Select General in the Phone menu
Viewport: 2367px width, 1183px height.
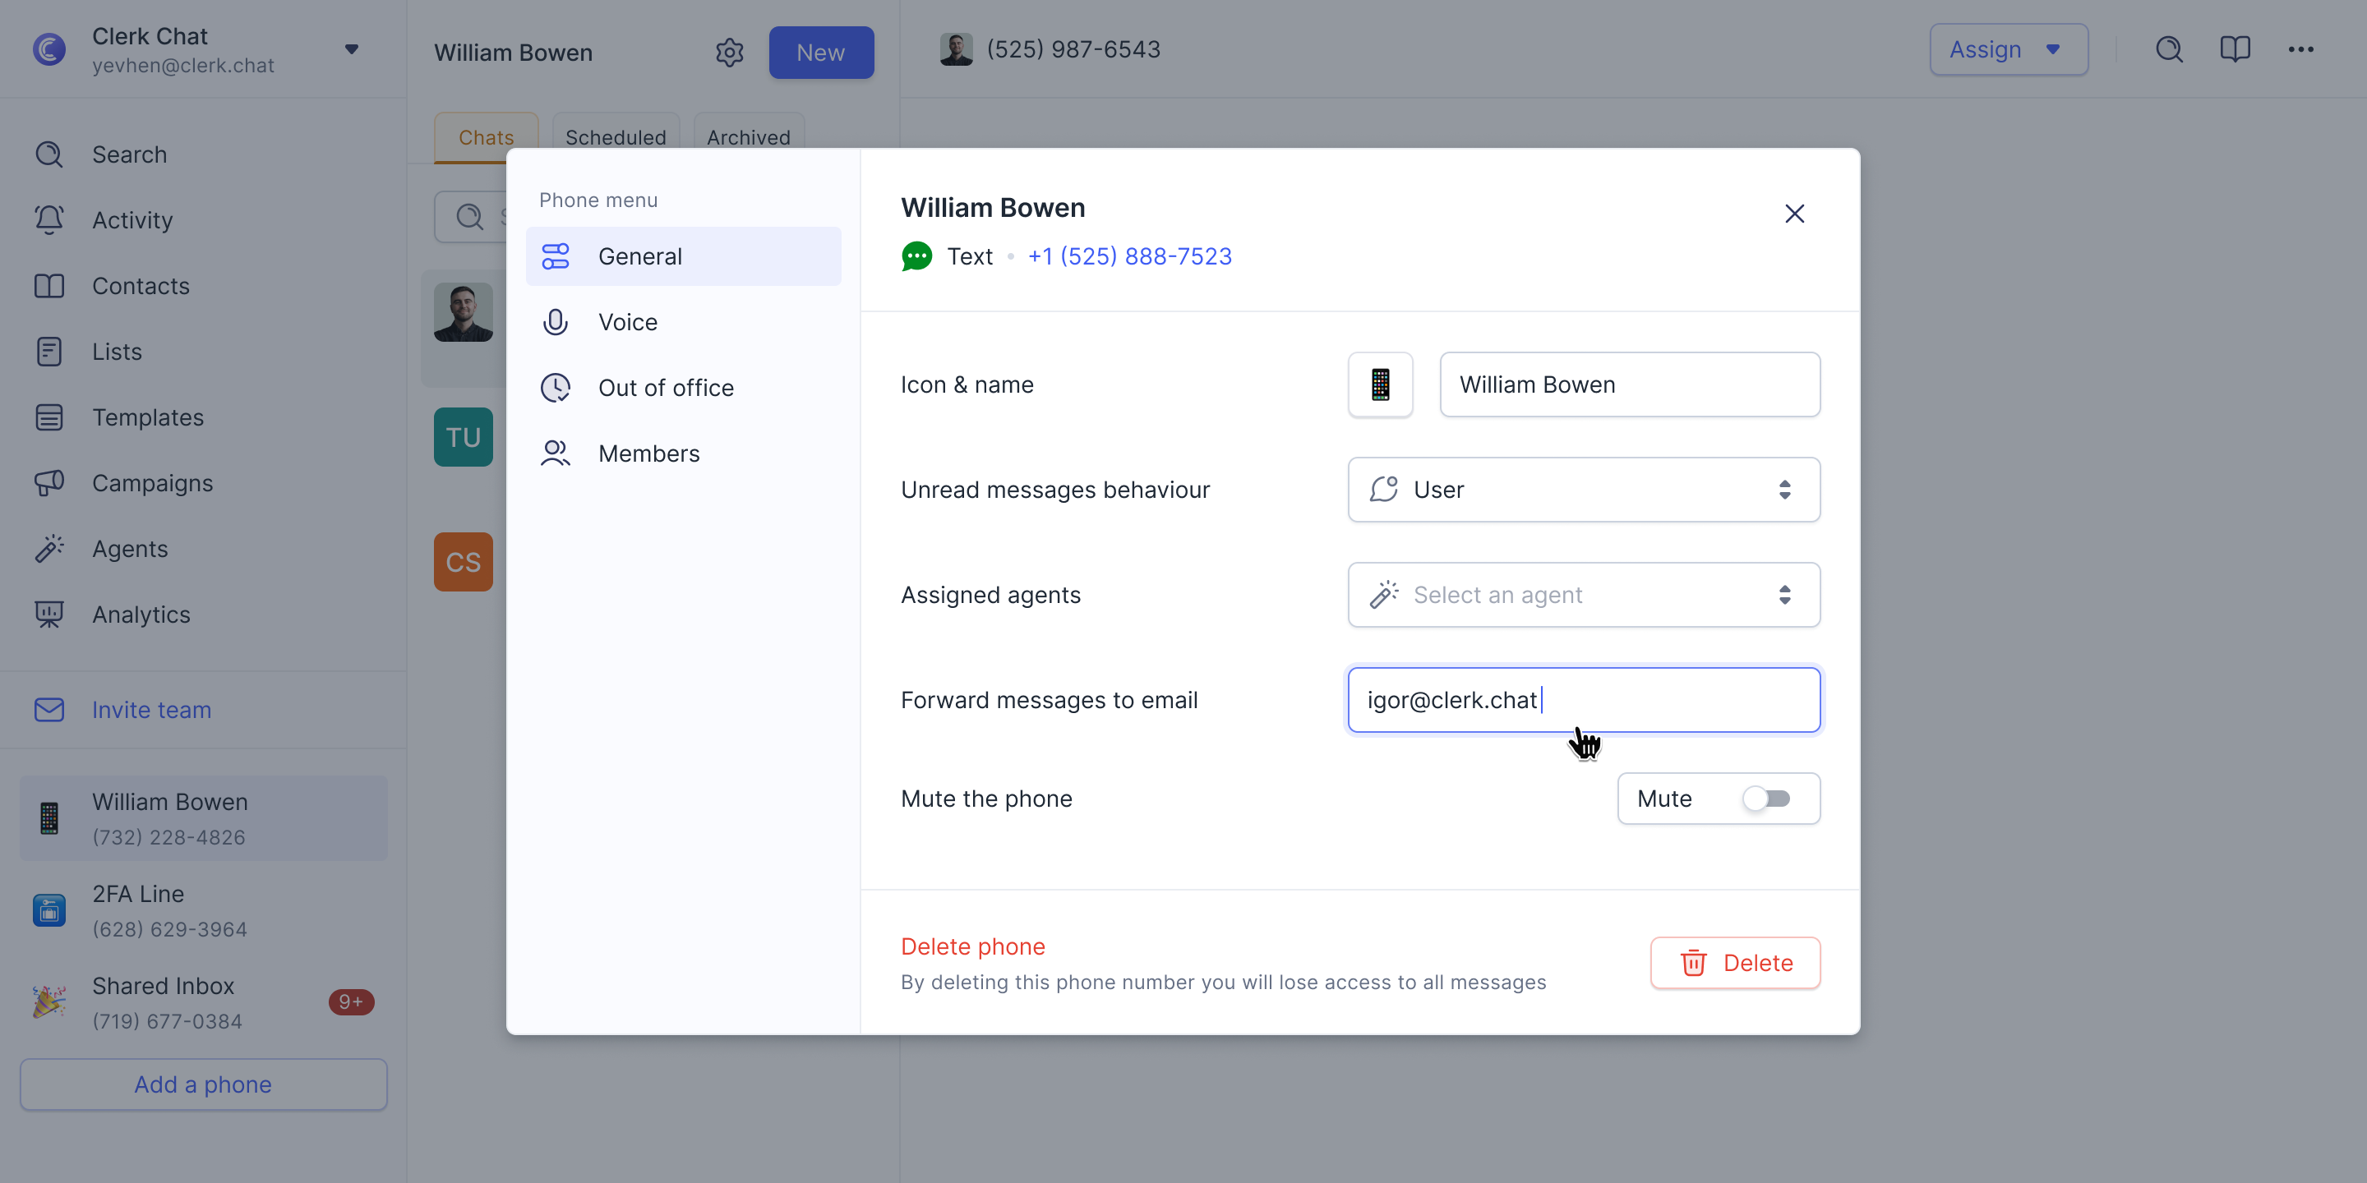coord(684,256)
